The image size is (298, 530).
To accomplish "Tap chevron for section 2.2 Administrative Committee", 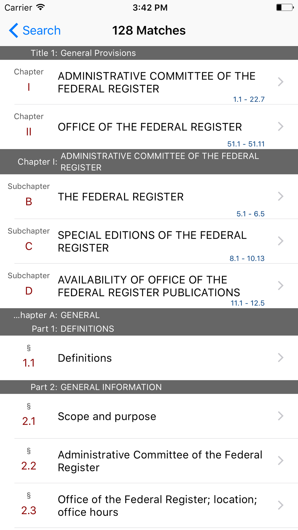I will [x=280, y=461].
